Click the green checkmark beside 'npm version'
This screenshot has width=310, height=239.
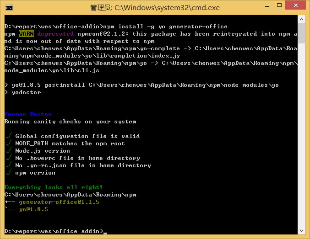click(x=9, y=172)
